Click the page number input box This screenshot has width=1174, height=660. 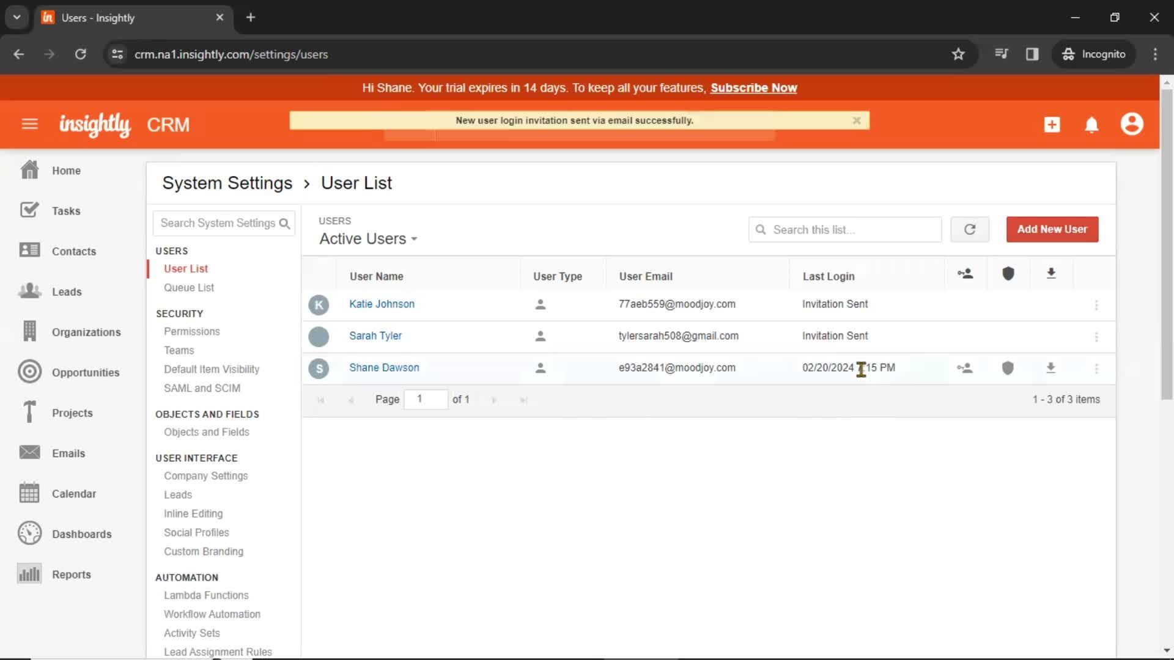(x=426, y=399)
